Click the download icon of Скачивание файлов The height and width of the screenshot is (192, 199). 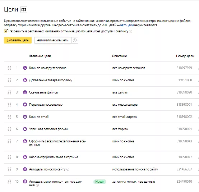[25, 92]
